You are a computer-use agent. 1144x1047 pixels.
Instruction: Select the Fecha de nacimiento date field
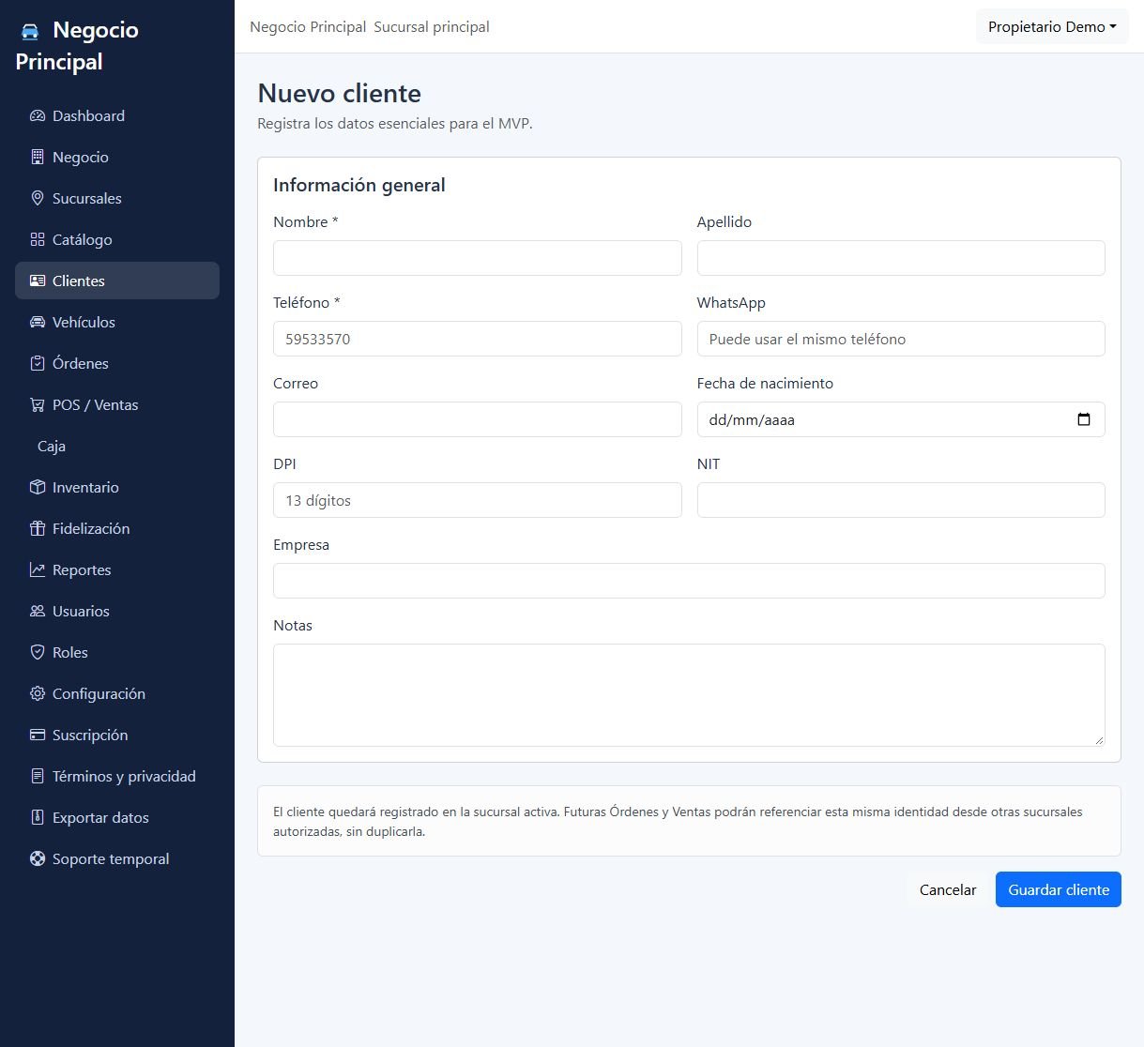pyautogui.click(x=901, y=419)
